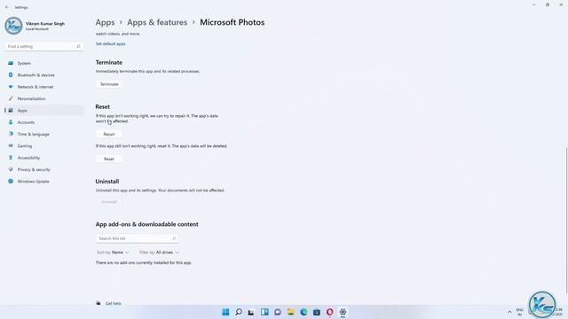Image resolution: width=568 pixels, height=319 pixels.
Task: Click the Accessibility figure icon
Action: point(11,158)
